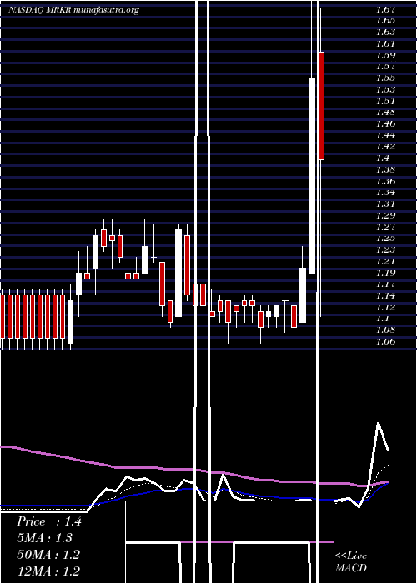Screen dimensions: 417x584
Task: Click the 1.53 price axis label
Action: 385,89
